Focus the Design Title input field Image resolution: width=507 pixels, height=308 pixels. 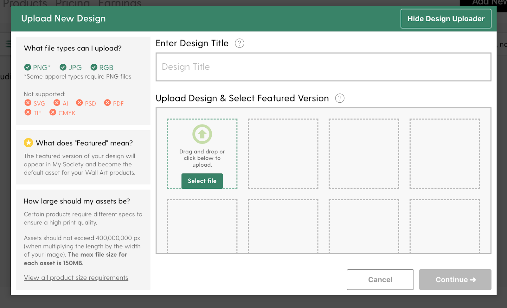tap(324, 67)
